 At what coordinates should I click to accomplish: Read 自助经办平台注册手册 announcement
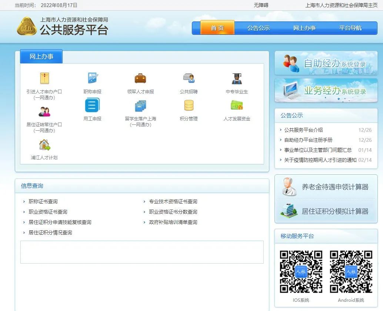308,140
